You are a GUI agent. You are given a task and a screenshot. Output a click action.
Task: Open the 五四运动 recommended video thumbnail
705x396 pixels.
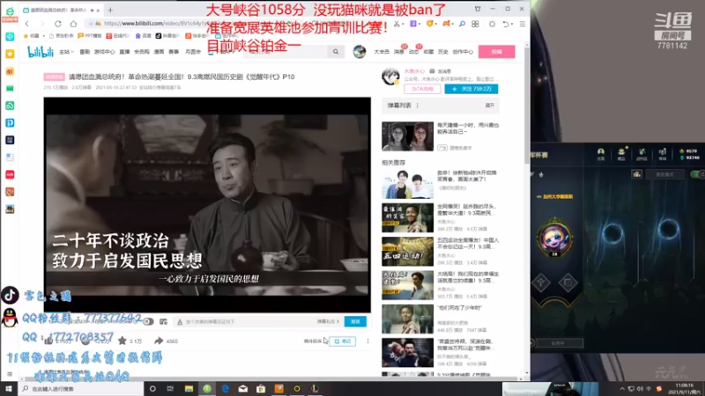(407, 252)
